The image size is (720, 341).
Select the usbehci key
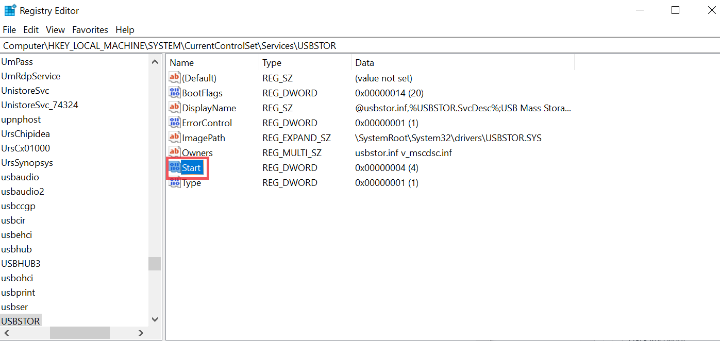[x=16, y=235]
